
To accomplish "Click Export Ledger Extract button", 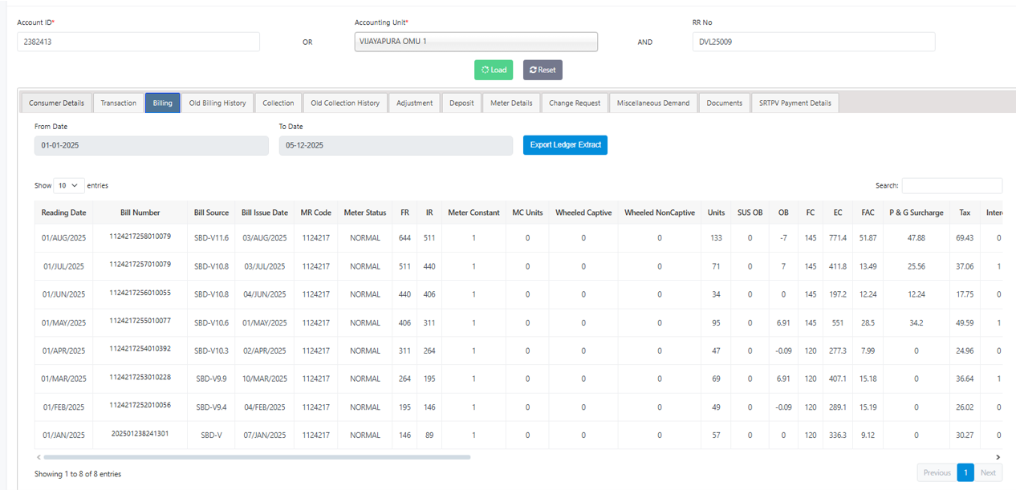I will coord(565,145).
